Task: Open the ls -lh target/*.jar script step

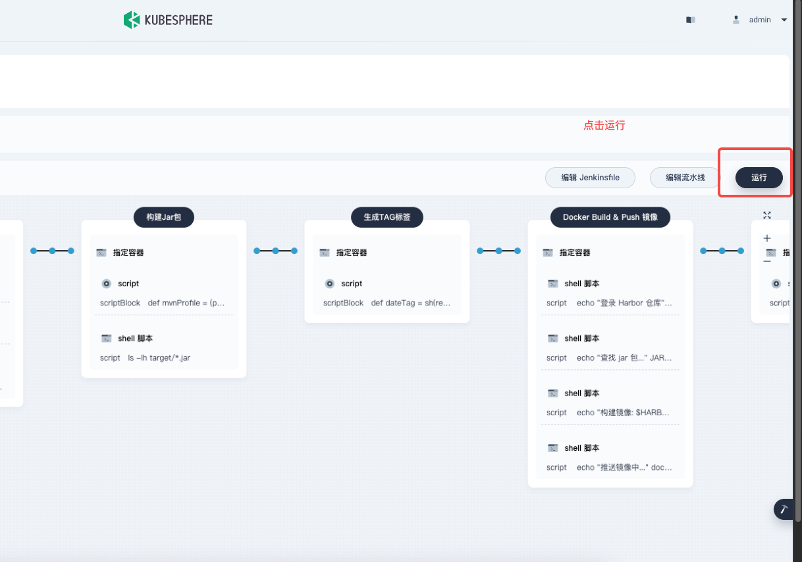Action: point(163,348)
